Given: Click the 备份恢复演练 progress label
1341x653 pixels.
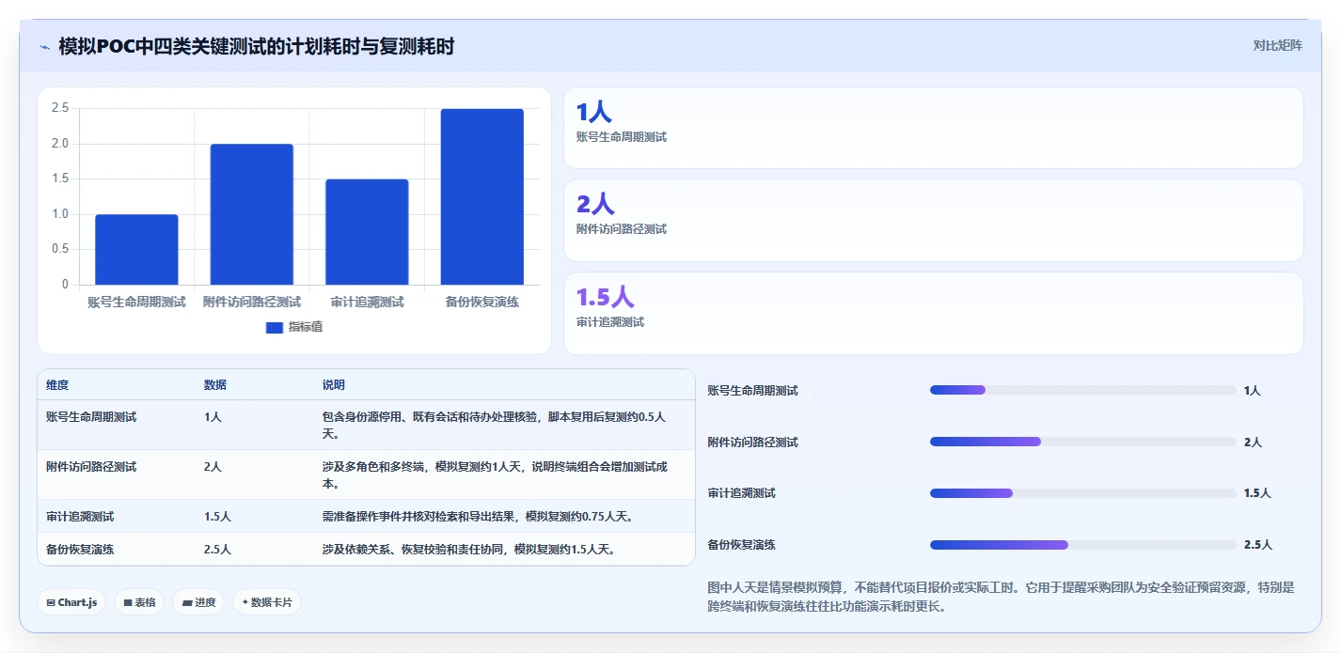Looking at the screenshot, I should click(742, 545).
